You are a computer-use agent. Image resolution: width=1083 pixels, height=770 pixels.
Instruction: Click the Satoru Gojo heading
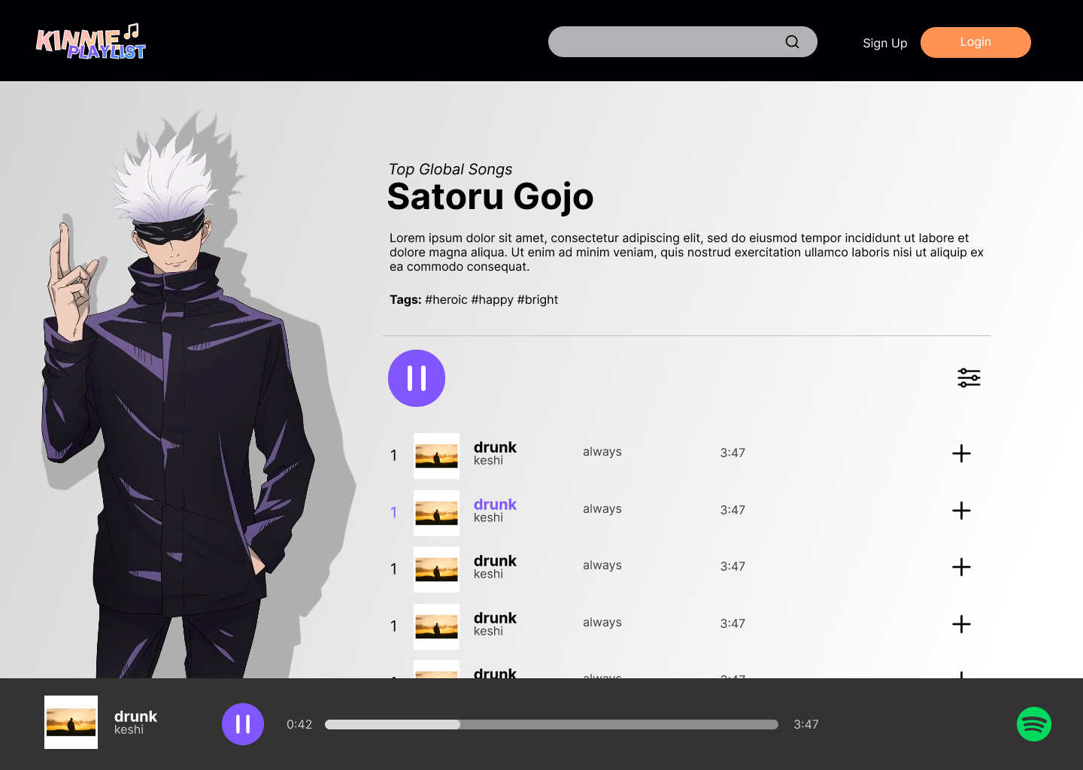(490, 197)
